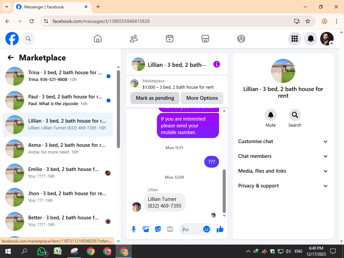This screenshot has width=344, height=258.
Task: Open Jhon's 3 bed house conversation
Action: coord(58,197)
